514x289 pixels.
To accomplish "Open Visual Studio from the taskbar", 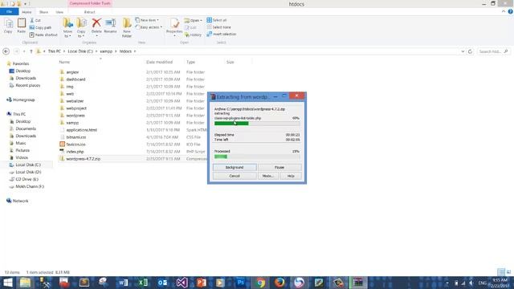I will [x=182, y=283].
